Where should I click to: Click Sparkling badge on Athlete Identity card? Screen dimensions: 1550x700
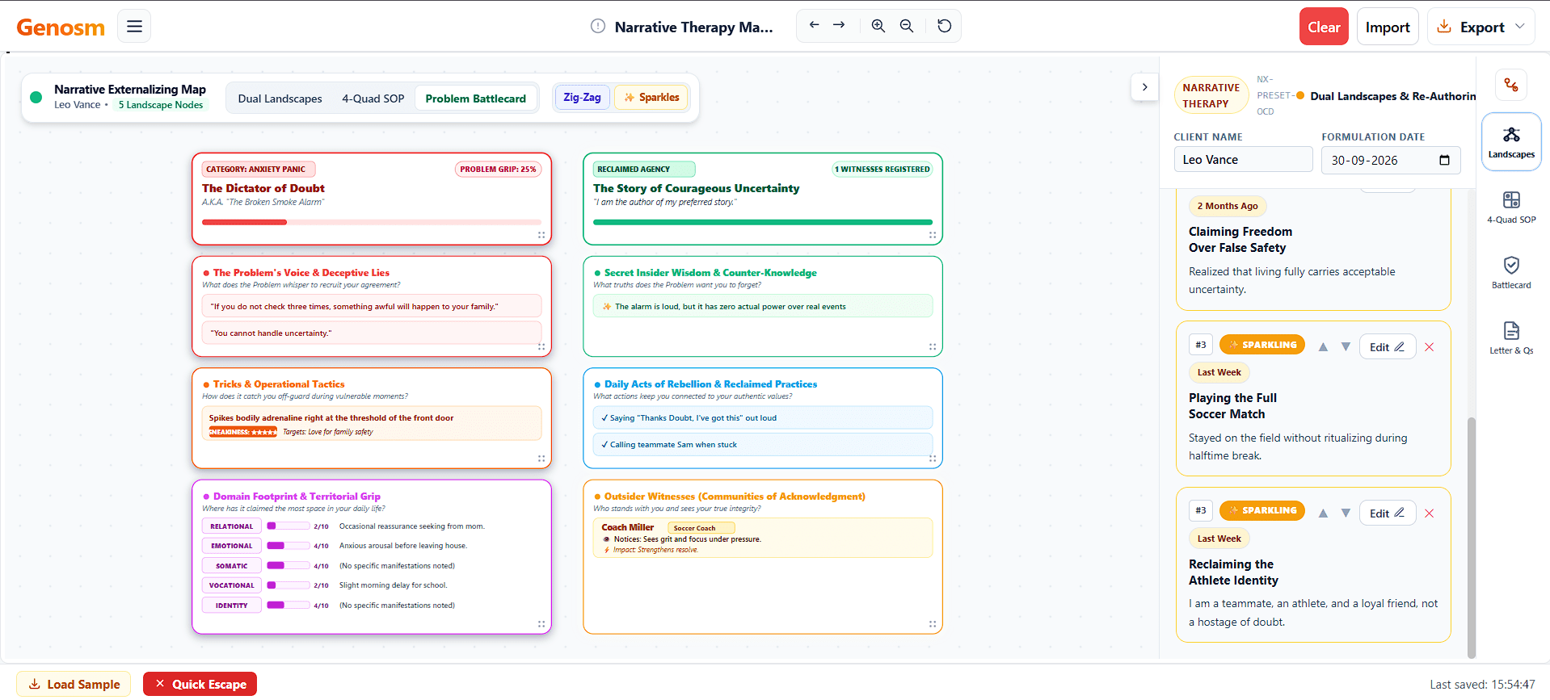1261,510
